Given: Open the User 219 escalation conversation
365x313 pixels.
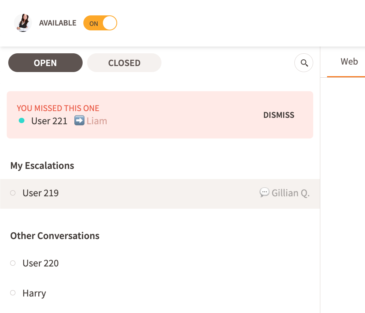Looking at the screenshot, I should [41, 193].
